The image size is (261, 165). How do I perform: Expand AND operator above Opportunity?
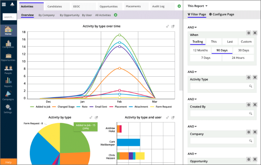pos(192,154)
